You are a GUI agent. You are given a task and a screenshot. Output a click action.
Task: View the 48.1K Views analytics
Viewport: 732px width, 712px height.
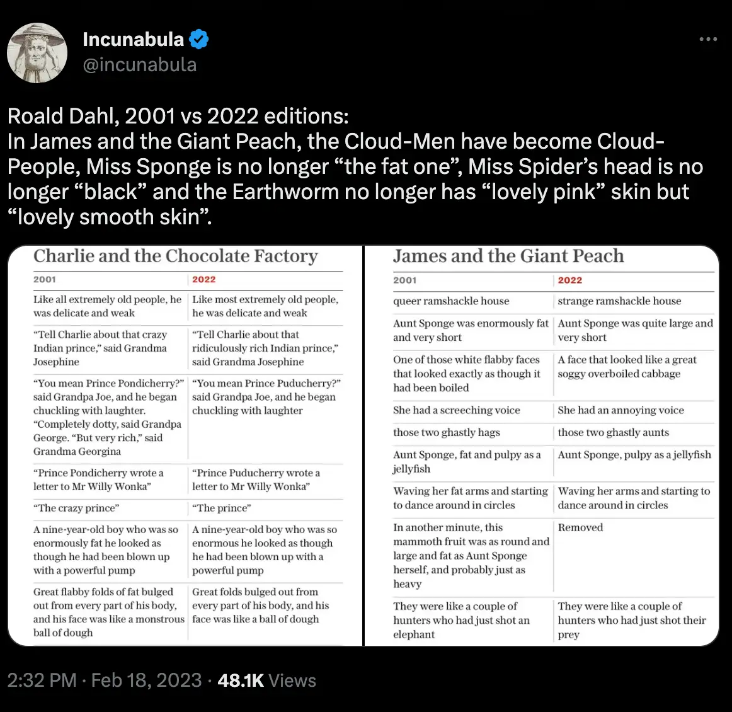coord(266,680)
